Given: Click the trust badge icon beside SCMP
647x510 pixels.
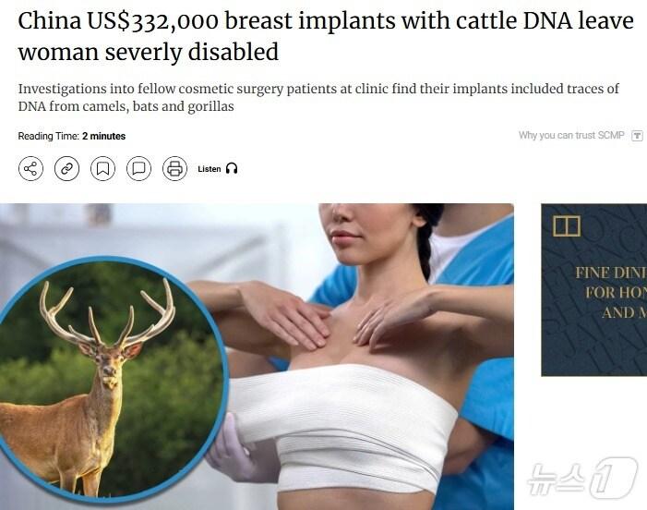Looking at the screenshot, I should [638, 136].
